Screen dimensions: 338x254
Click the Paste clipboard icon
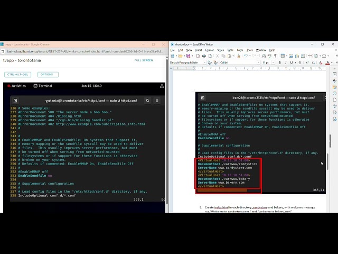[x=229, y=56]
